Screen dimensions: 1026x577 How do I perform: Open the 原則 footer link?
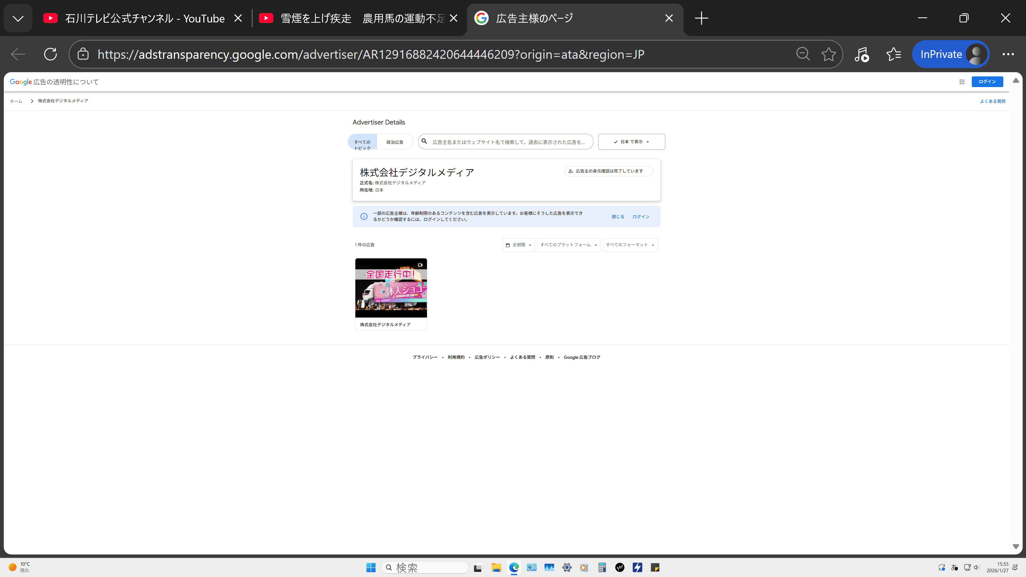click(549, 357)
